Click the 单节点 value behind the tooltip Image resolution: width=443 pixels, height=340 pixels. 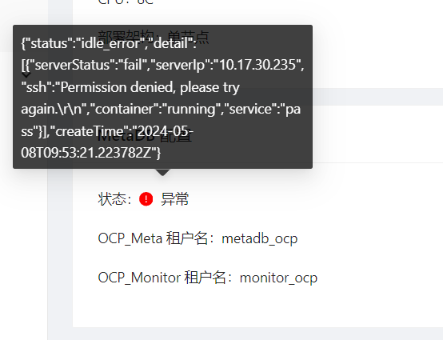188,37
